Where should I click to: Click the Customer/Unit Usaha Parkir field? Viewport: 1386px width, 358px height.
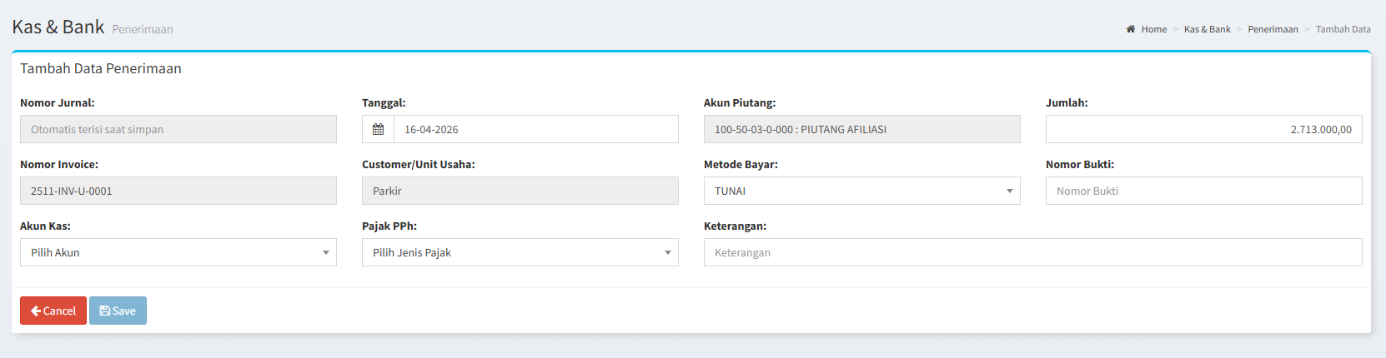coord(520,191)
